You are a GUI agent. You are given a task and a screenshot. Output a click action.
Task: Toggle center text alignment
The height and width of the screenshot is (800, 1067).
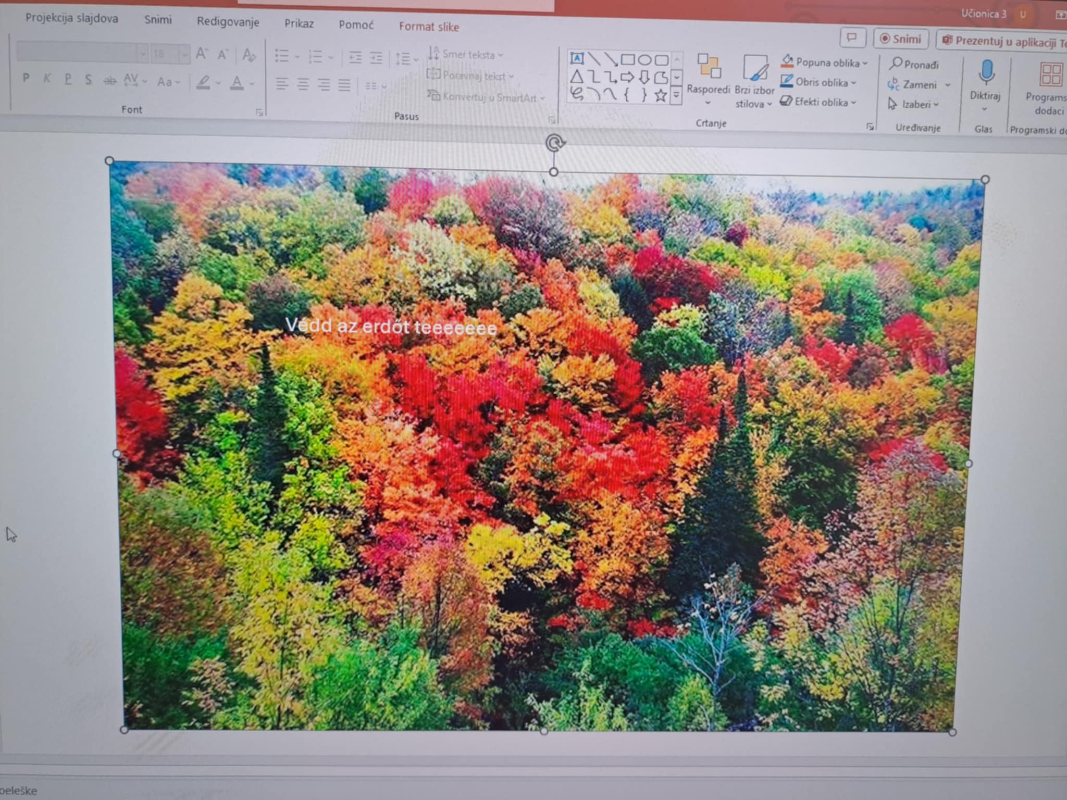pyautogui.click(x=303, y=84)
